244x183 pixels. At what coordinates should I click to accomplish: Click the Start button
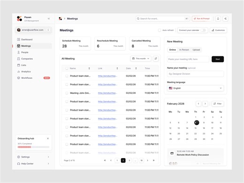coord(218,59)
